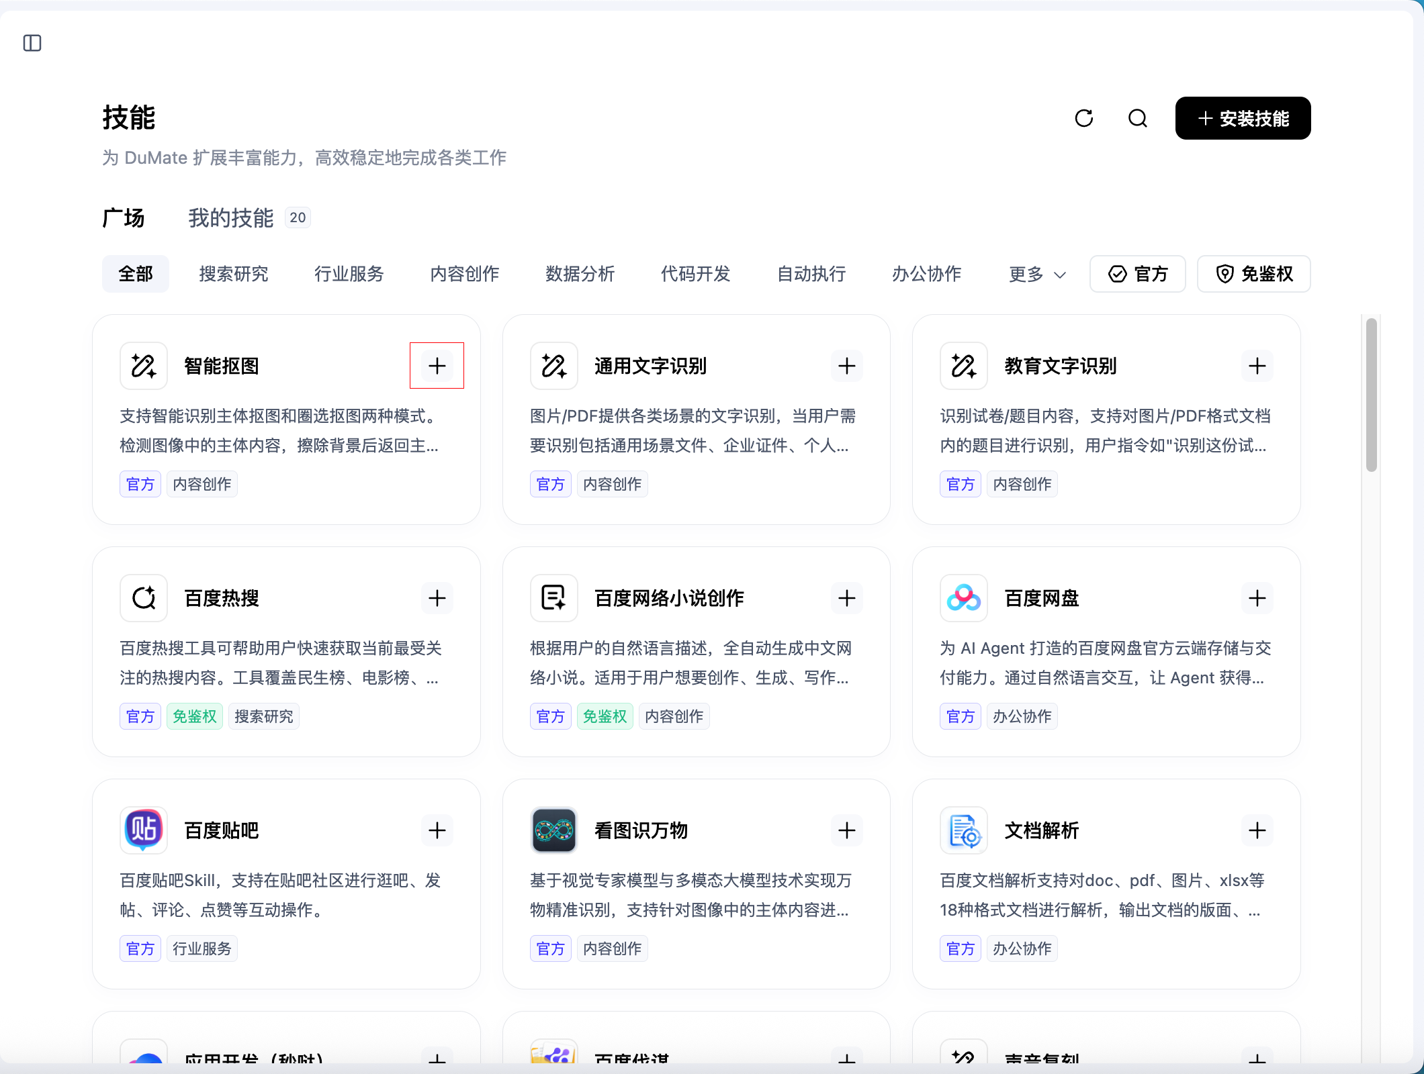This screenshot has width=1424, height=1074.
Task: Add the 智能抠图 skill with plus
Action: pos(437,366)
